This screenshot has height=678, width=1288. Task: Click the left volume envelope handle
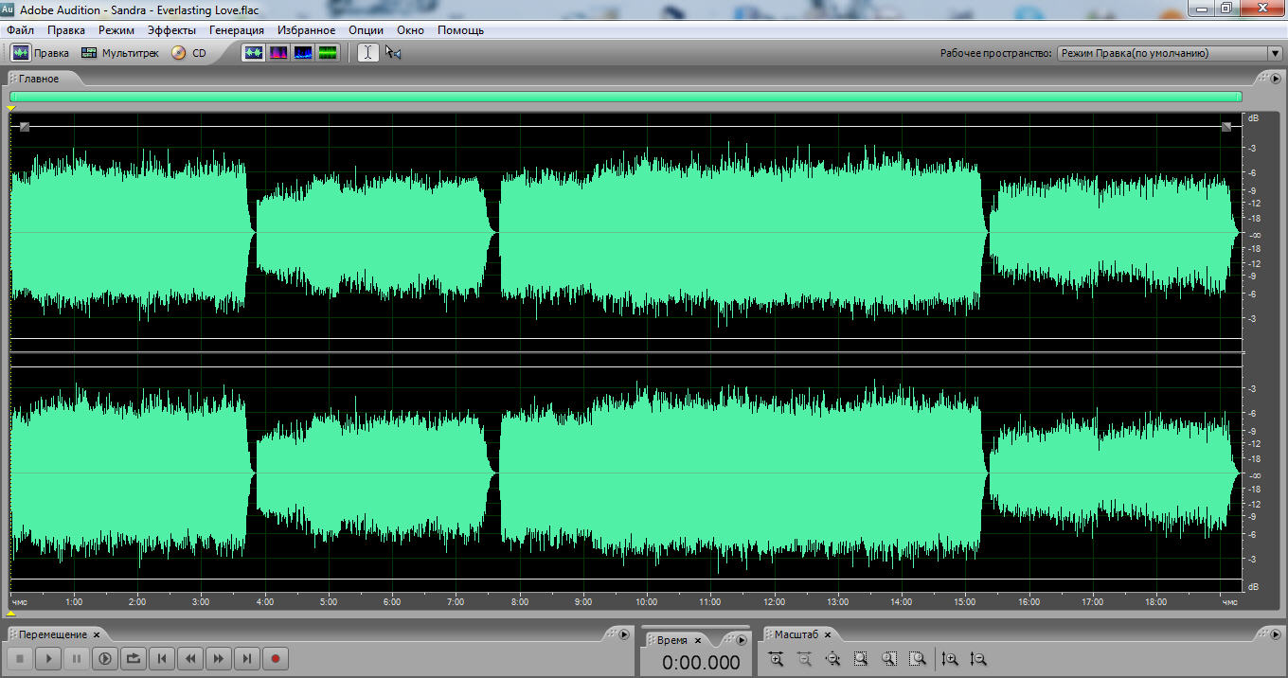(x=25, y=127)
